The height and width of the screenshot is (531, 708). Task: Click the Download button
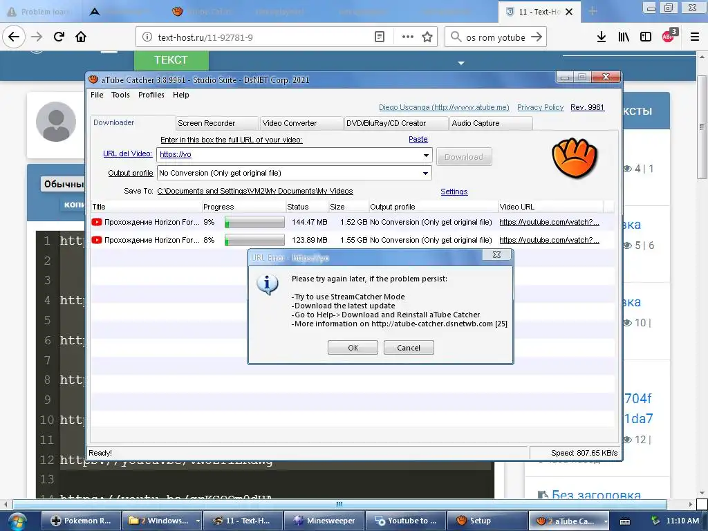pyautogui.click(x=464, y=157)
